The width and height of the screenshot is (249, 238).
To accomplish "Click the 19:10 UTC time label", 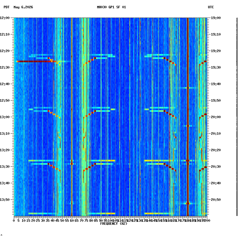I will (x=216, y=34).
